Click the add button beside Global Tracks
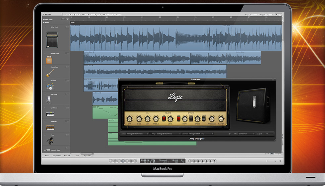This screenshot has width=325, height=186. coord(63,19)
